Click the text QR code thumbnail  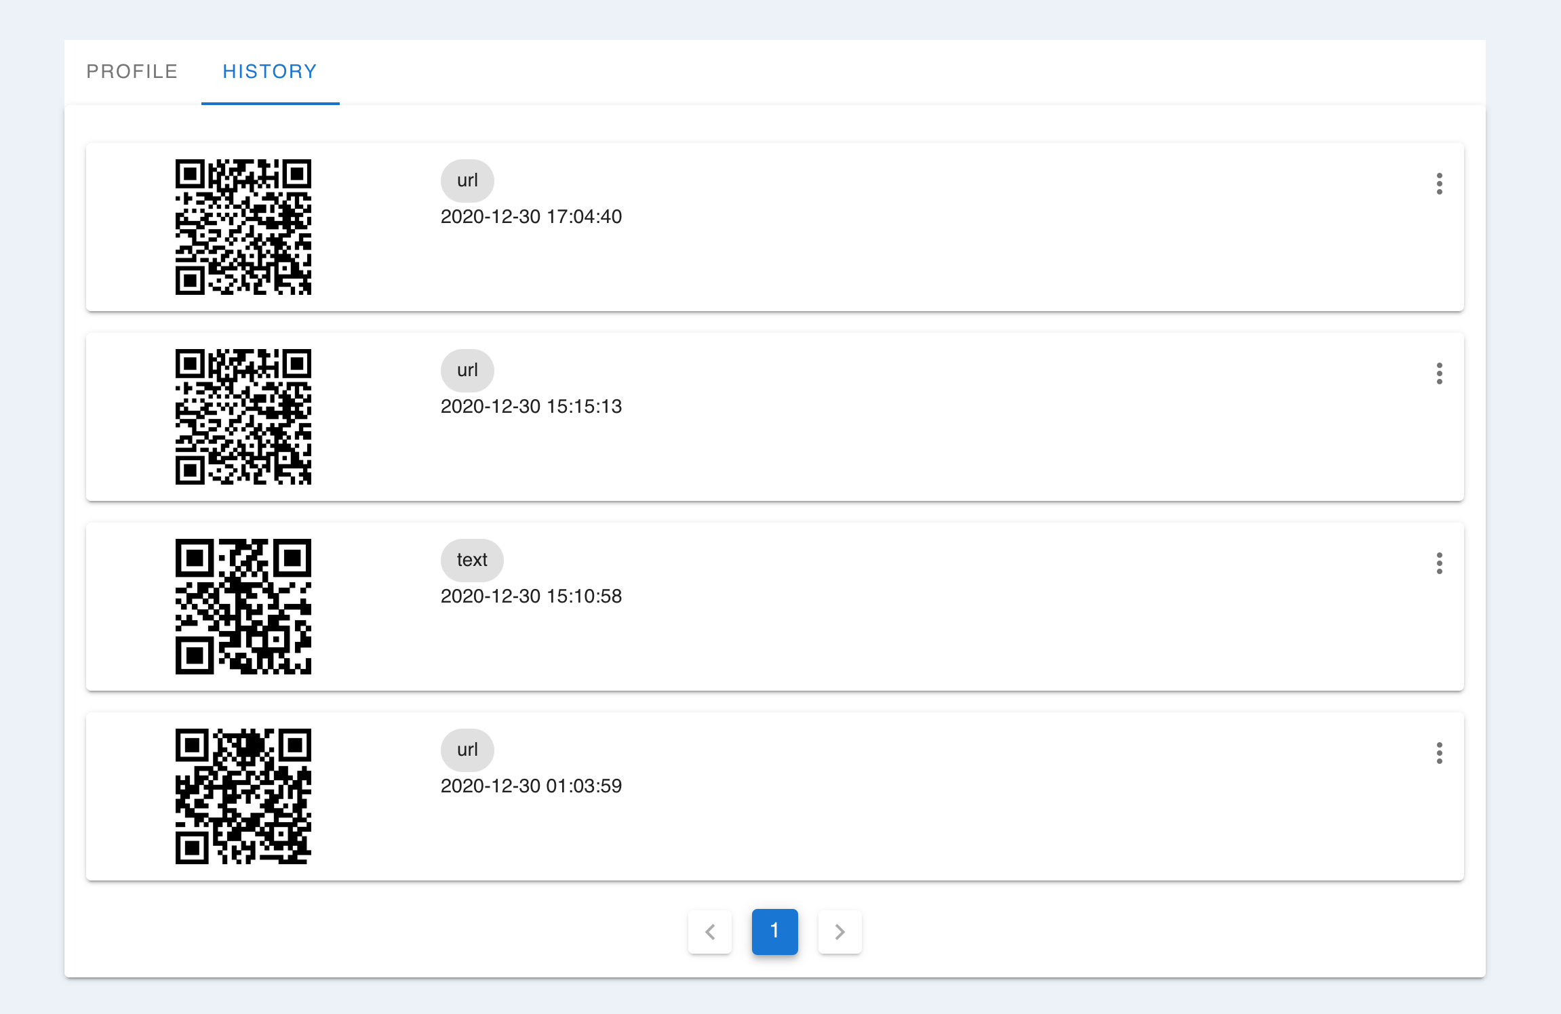[243, 607]
